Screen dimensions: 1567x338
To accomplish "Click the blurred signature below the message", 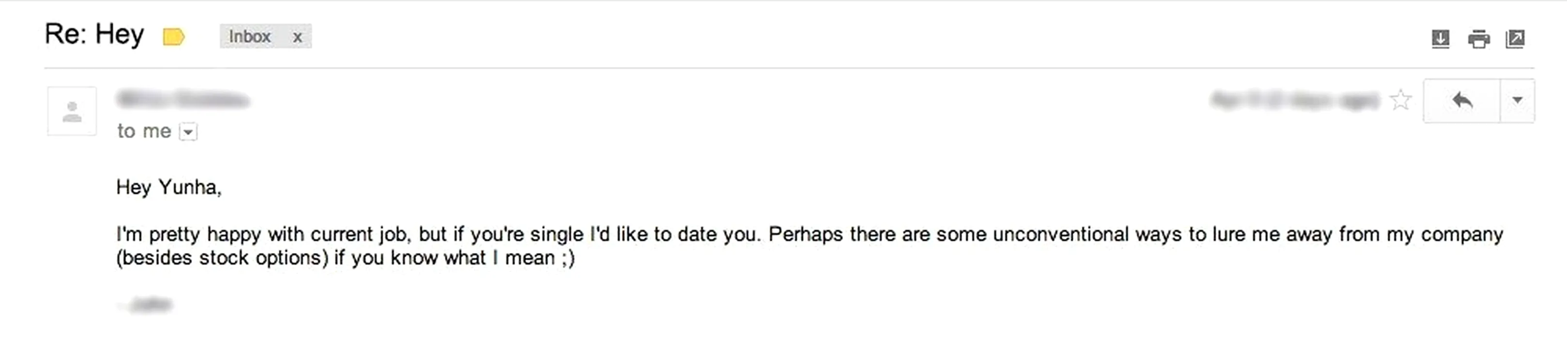I will [x=146, y=304].
